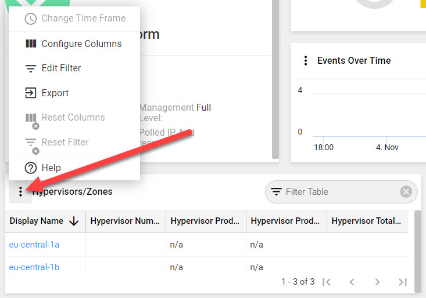Go to first page of table
This screenshot has width=426, height=298.
pos(327,282)
